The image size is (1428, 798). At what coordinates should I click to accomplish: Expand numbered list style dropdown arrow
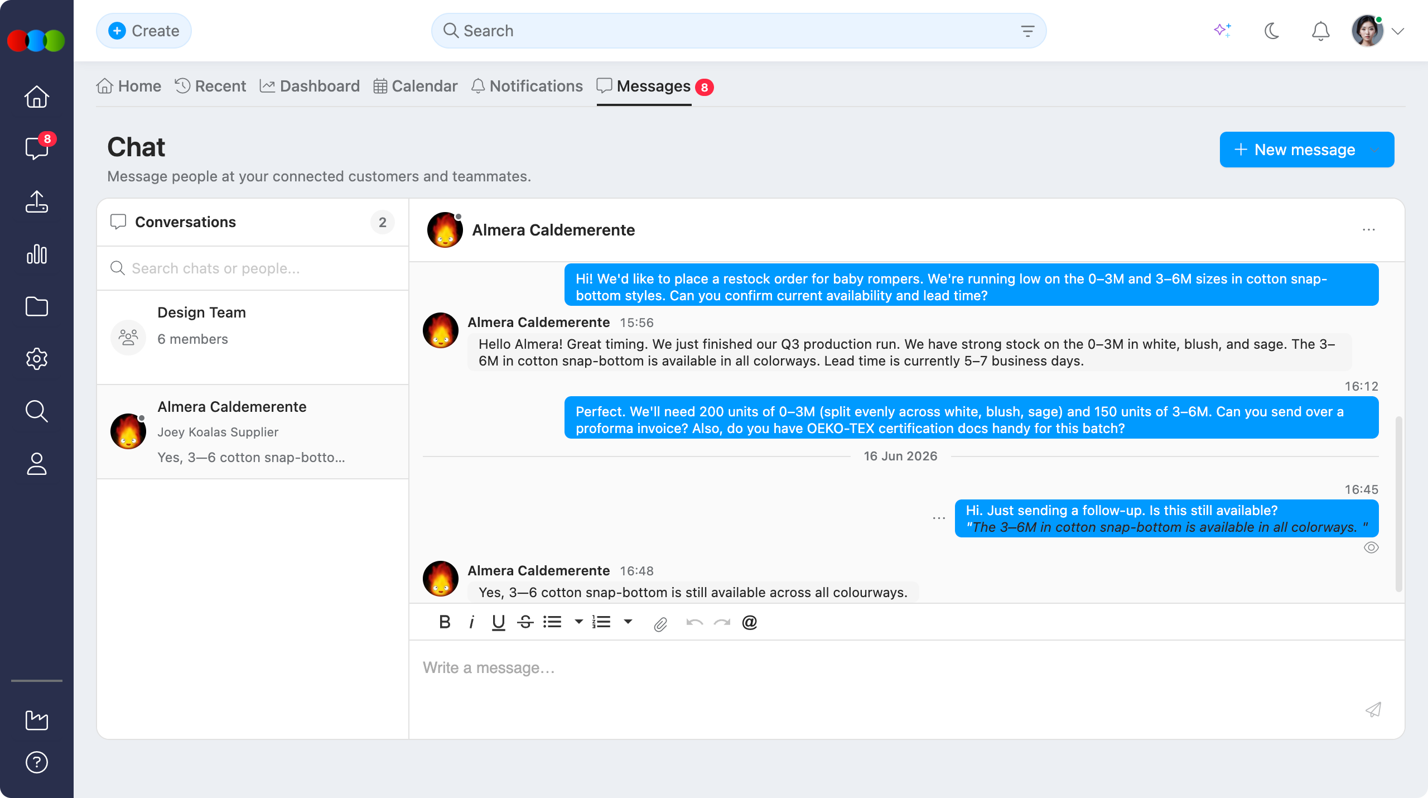tap(628, 622)
